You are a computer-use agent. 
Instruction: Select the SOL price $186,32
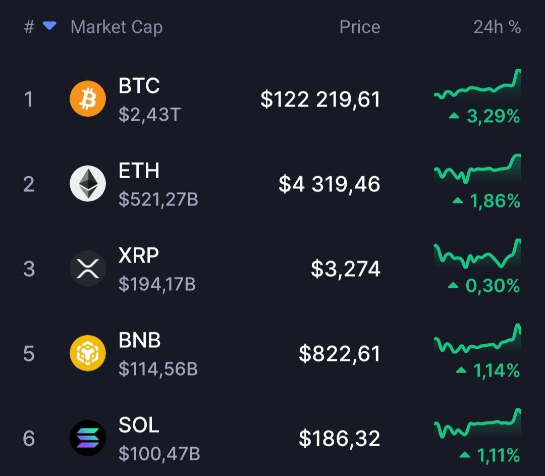340,439
